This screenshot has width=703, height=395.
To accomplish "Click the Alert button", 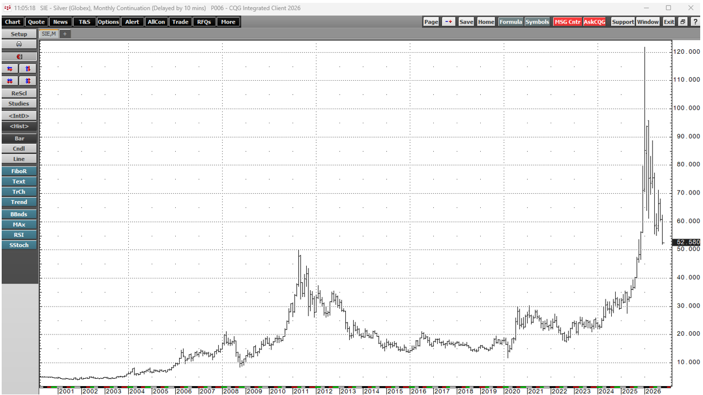I will [x=132, y=22].
